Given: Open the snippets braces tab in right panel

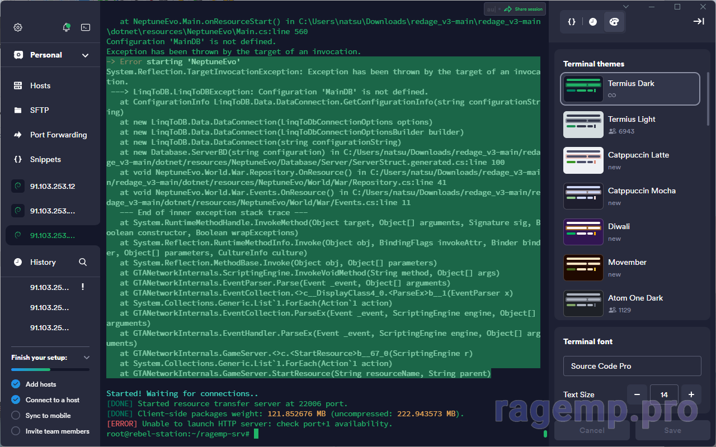Looking at the screenshot, I should 572,22.
